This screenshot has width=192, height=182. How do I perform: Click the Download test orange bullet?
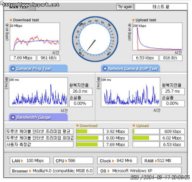(11, 20)
